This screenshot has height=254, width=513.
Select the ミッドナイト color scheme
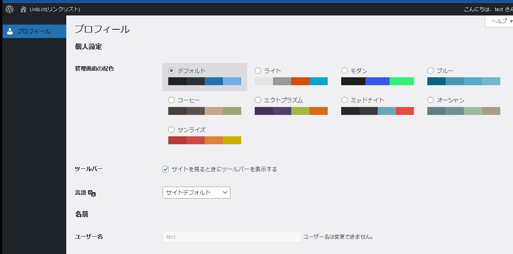(x=344, y=100)
